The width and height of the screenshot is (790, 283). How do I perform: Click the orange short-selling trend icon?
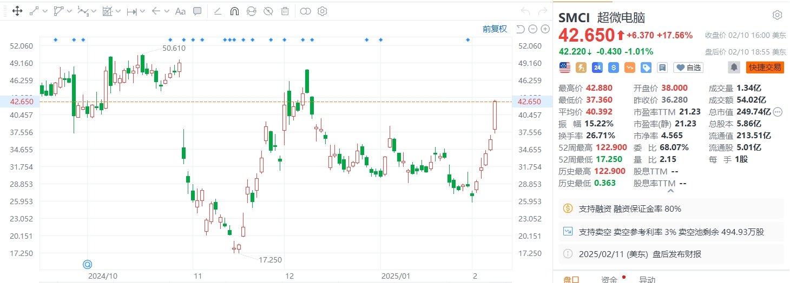[x=630, y=68]
